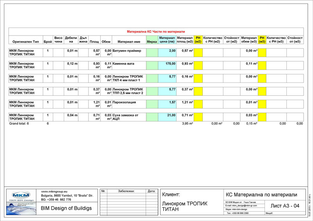Click the sheet title 'КС Материална по материали'
313x221 pixels.
[261, 195]
